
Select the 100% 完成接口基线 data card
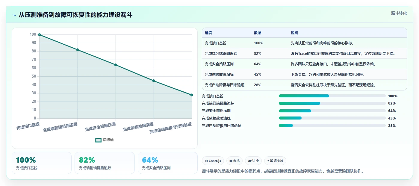tap(42, 163)
